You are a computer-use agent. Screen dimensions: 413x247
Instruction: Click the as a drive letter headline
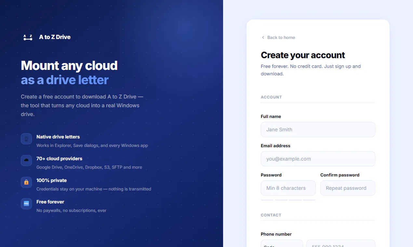65,80
